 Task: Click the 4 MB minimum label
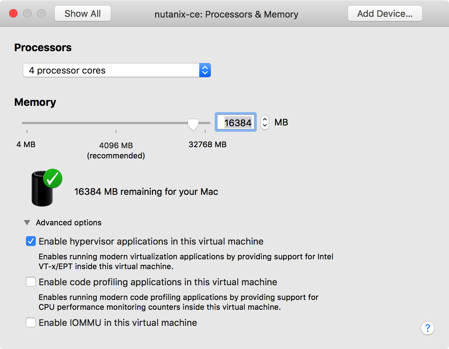pos(26,144)
